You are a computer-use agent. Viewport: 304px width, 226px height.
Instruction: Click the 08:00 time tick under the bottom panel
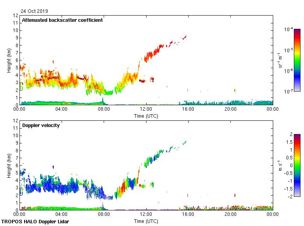104,215
